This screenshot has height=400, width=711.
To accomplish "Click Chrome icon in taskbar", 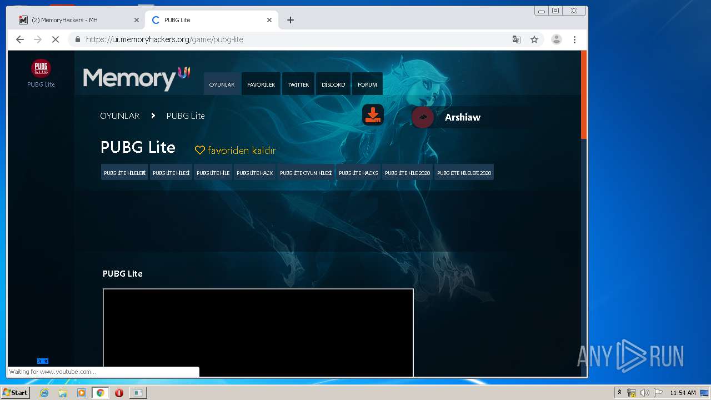I will click(100, 393).
